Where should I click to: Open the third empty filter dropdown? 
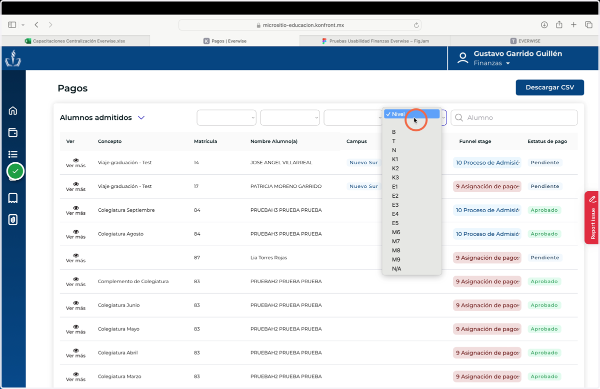tap(353, 118)
